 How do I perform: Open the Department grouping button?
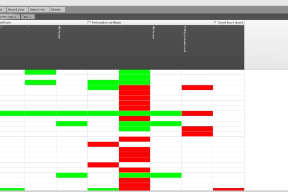pos(38,10)
